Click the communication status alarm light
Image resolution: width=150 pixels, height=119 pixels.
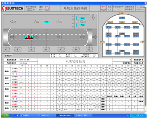click(47, 8)
